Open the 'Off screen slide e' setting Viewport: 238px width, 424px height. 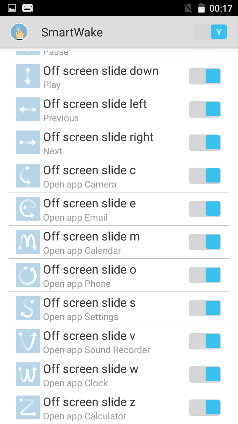pos(99,209)
